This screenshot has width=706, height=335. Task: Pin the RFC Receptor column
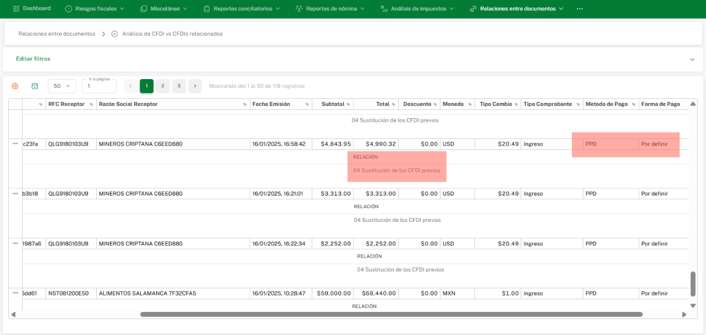tap(91, 104)
